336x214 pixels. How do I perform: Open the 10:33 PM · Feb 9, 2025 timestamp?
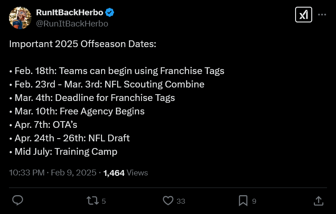pos(53,173)
